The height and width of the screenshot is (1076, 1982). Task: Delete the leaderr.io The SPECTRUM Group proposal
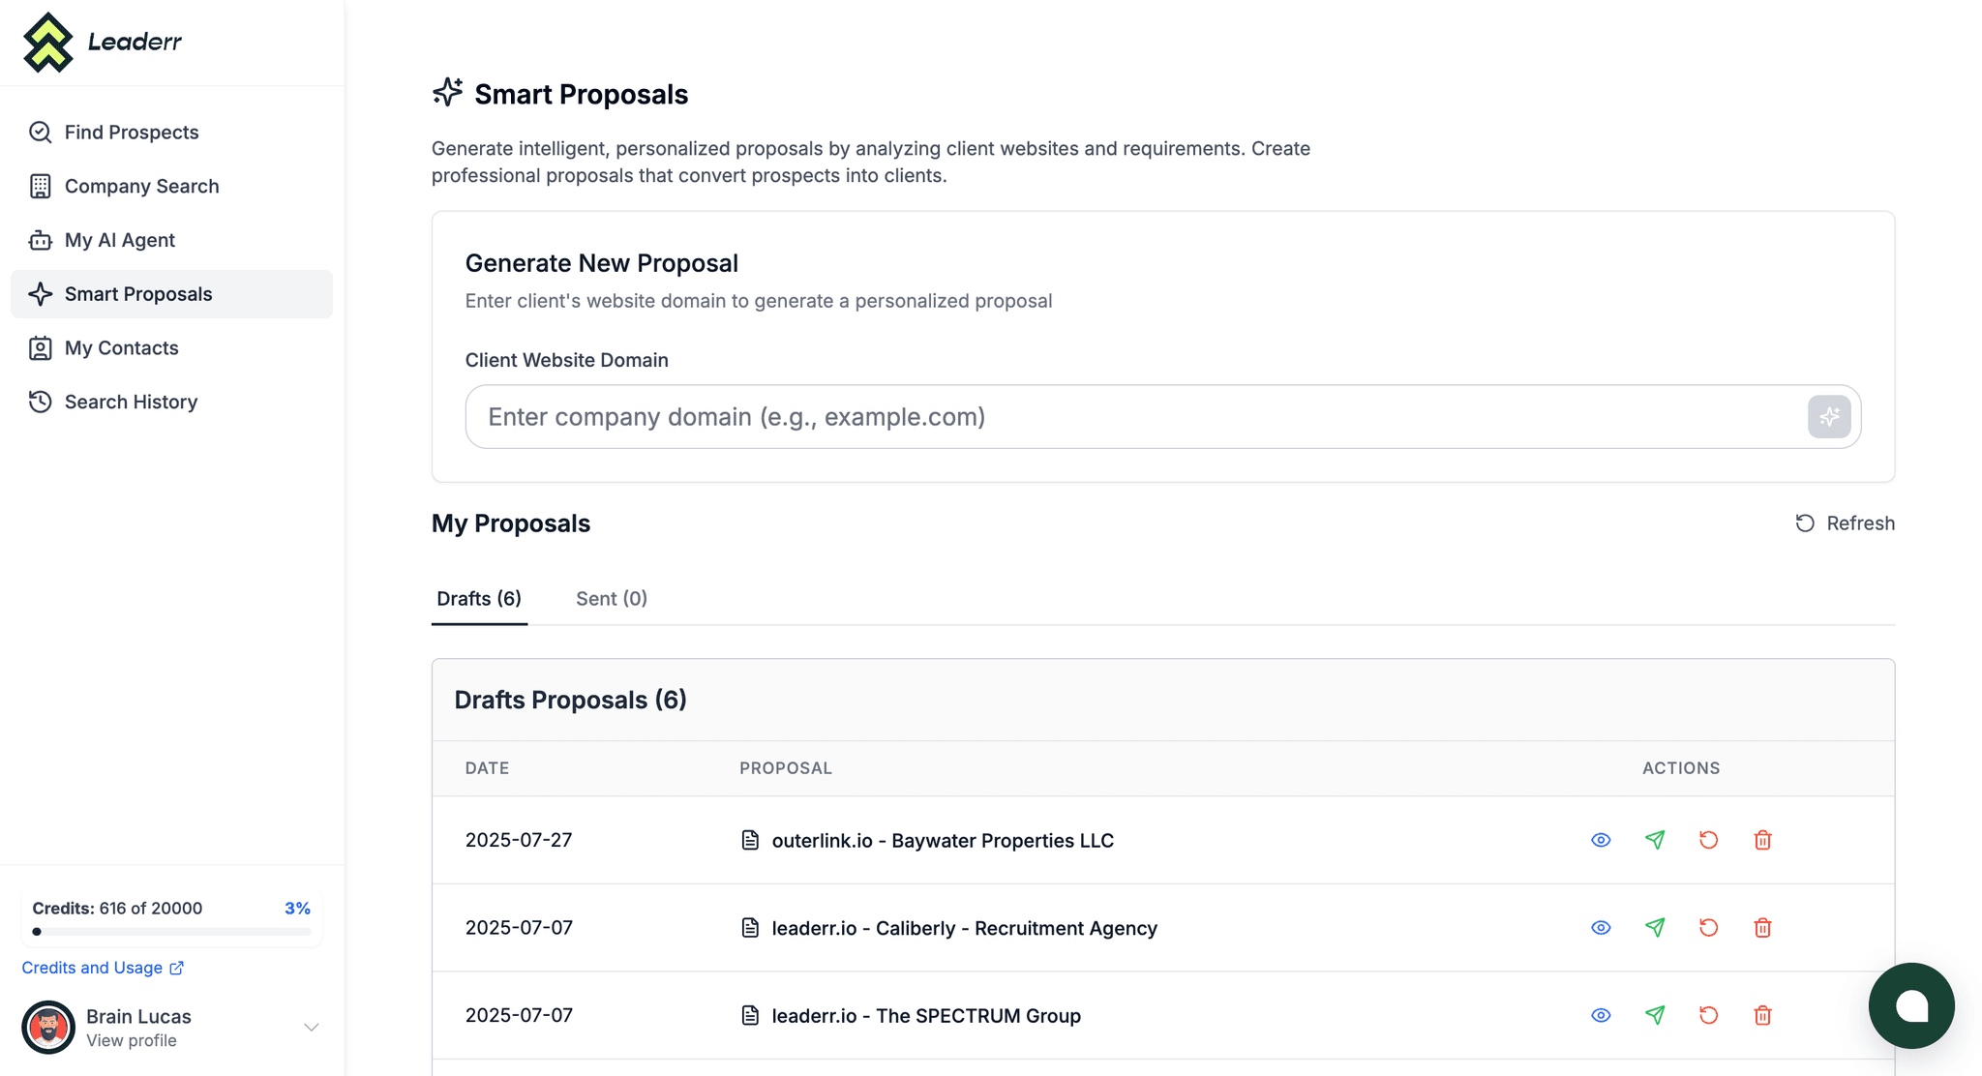coord(1762,1015)
